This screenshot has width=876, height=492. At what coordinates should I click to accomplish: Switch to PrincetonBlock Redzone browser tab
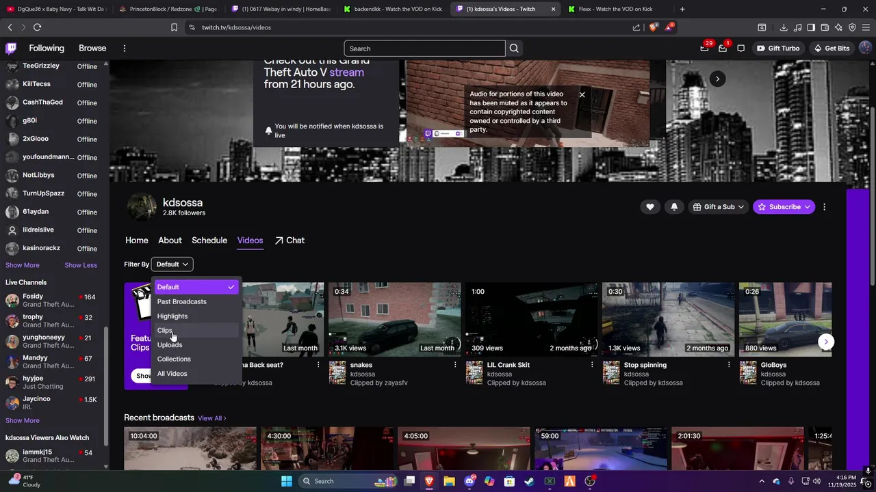[168, 9]
